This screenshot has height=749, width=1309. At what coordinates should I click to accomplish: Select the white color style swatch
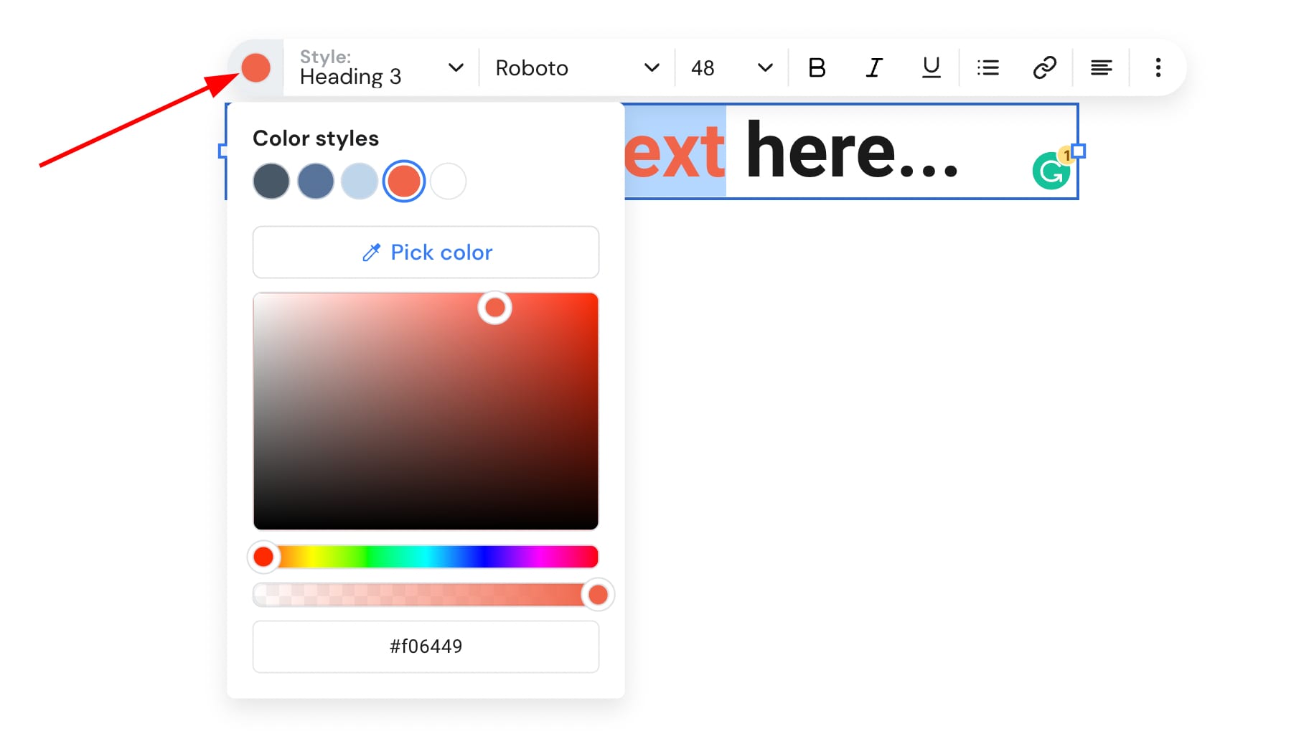point(449,182)
